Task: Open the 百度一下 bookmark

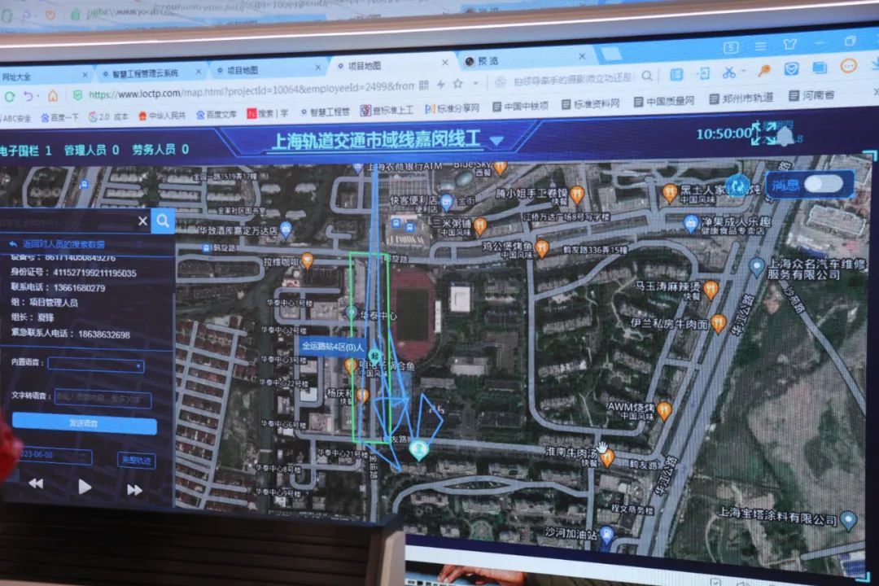Action: [x=60, y=117]
